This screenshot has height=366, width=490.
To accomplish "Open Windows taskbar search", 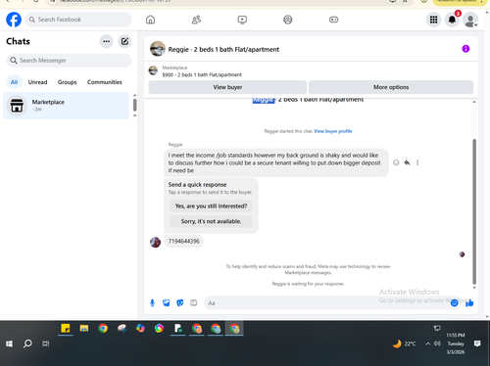I will [x=27, y=343].
